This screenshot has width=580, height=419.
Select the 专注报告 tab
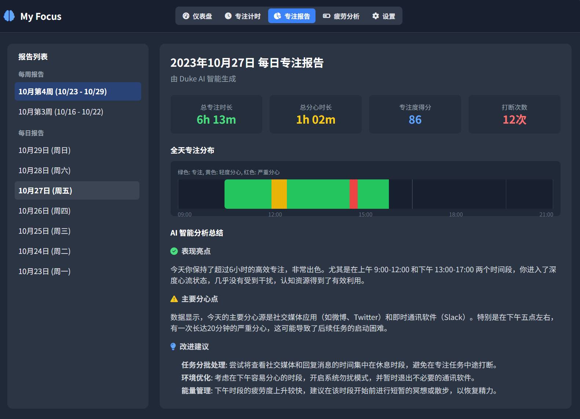(292, 16)
